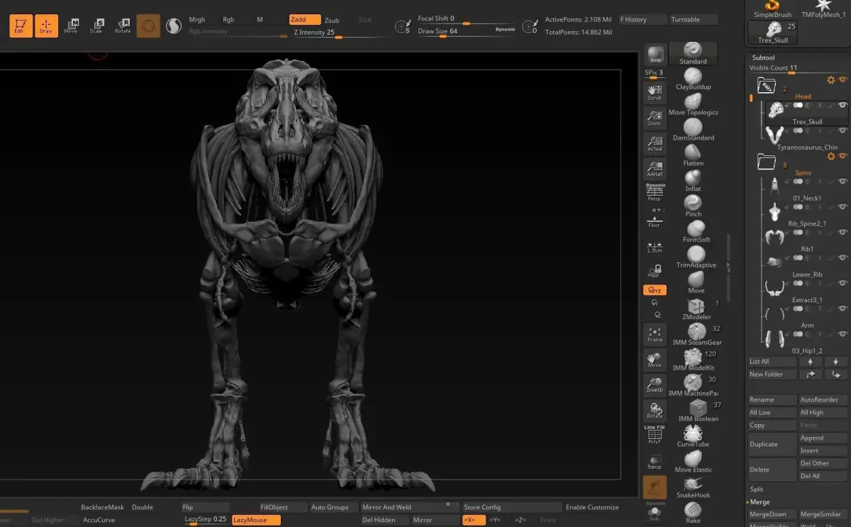Viewport: 851px width, 527px height.
Task: Select the SnakeHook brush
Action: click(693, 488)
